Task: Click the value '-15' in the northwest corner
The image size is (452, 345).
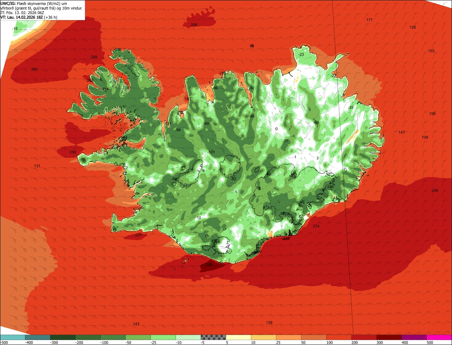Action: click(14, 29)
